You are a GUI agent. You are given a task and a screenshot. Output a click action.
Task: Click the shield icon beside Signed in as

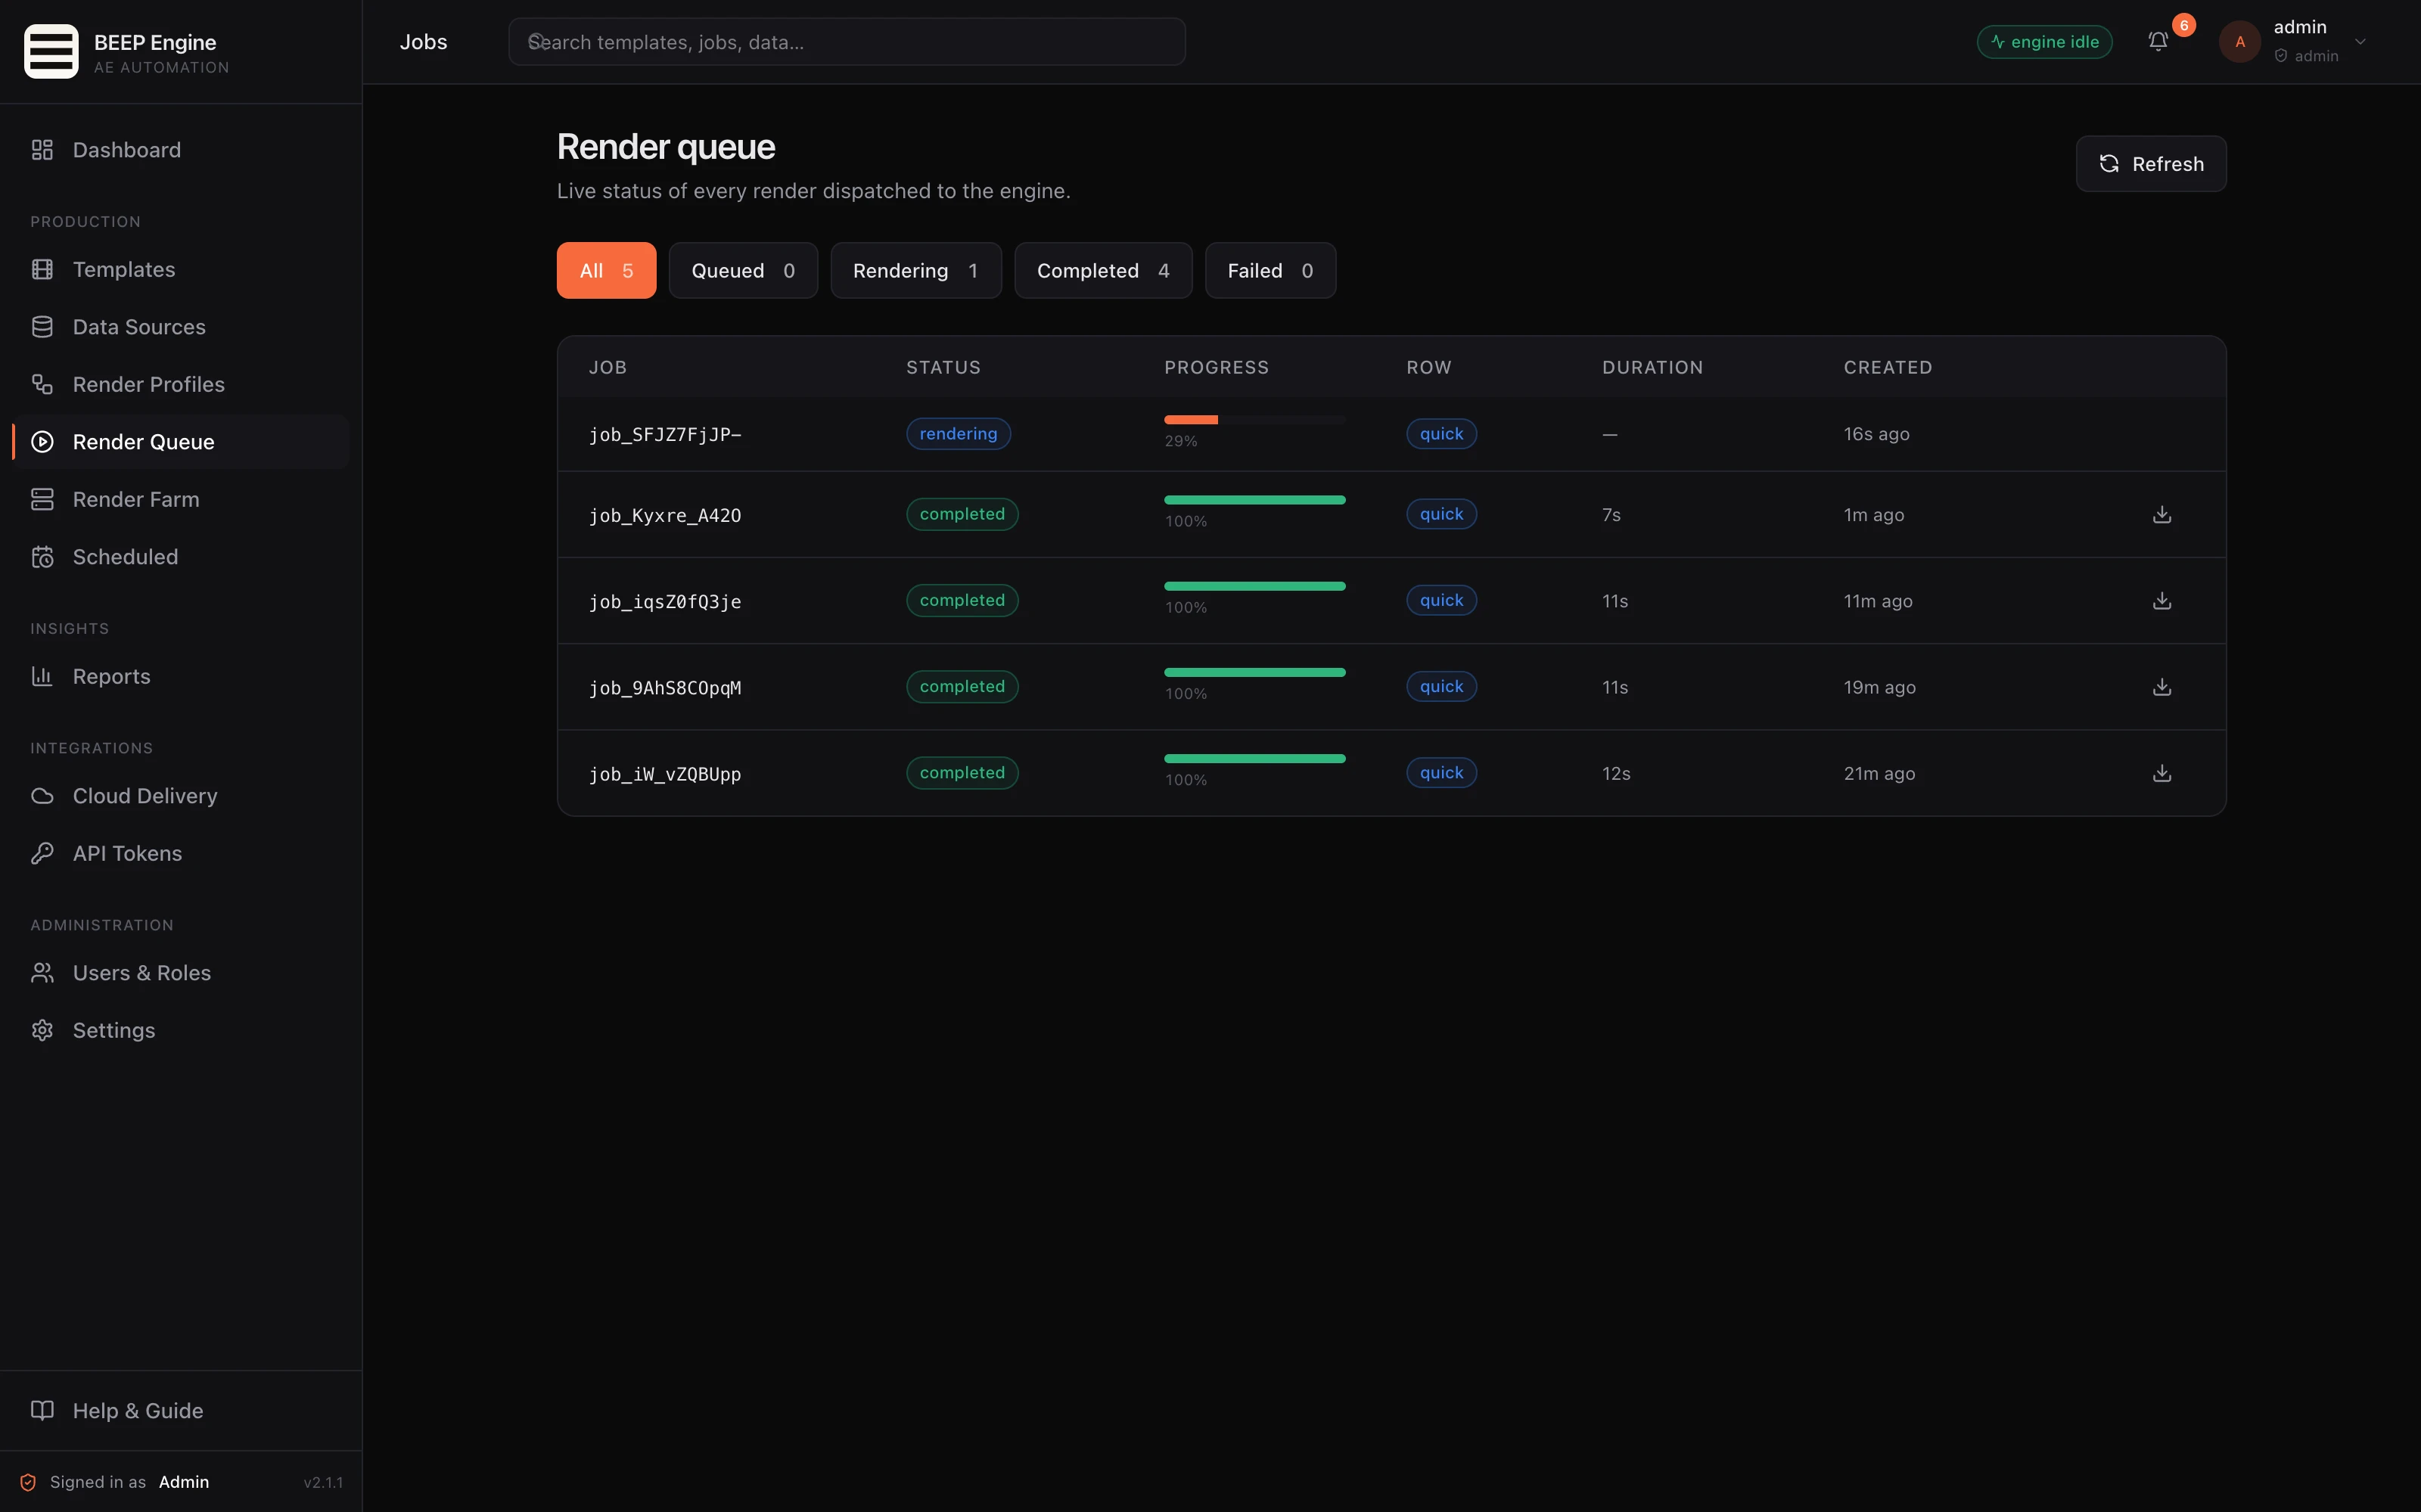coord(28,1482)
